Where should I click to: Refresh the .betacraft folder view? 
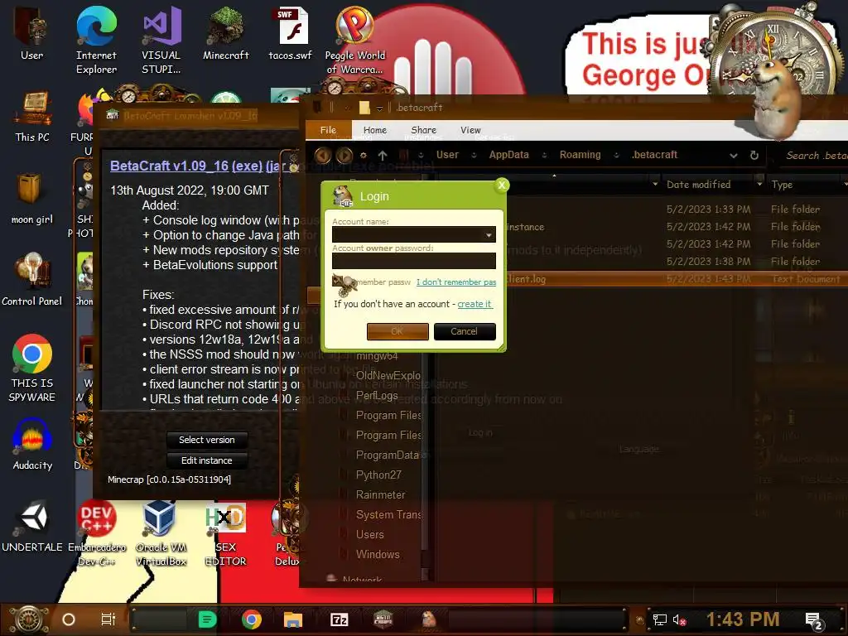click(754, 155)
